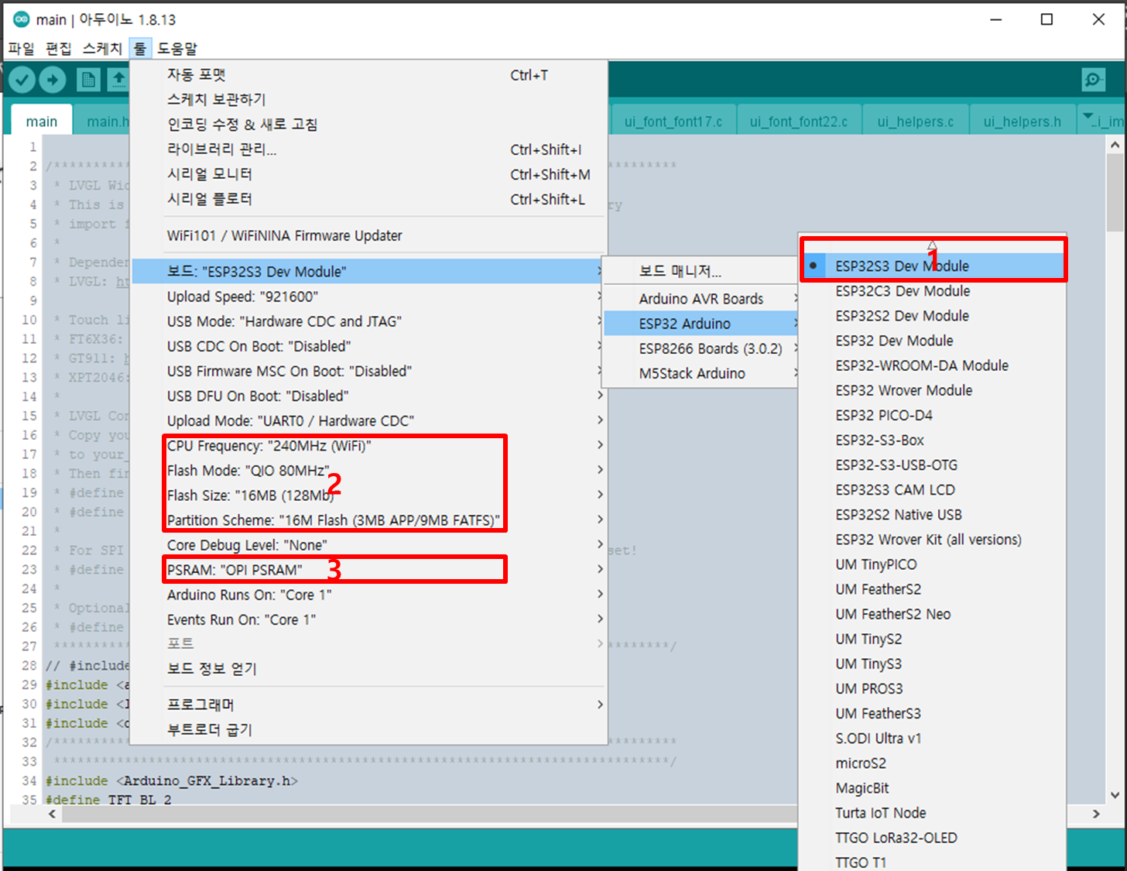Open 라이브러리 관리... entry
The width and height of the screenshot is (1127, 871).
click(369, 149)
